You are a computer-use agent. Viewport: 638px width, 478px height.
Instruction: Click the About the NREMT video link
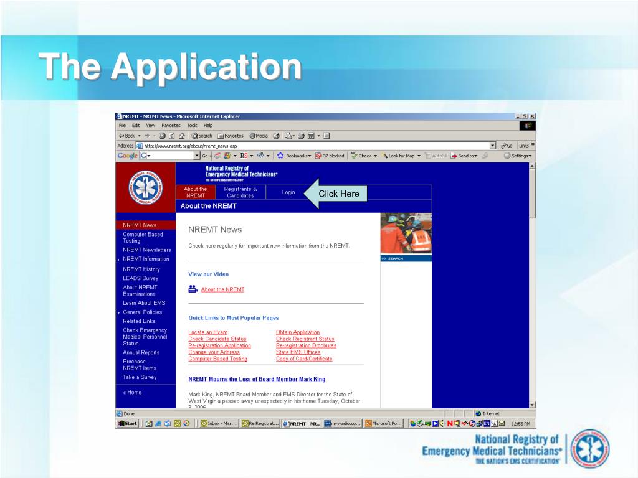pos(222,289)
